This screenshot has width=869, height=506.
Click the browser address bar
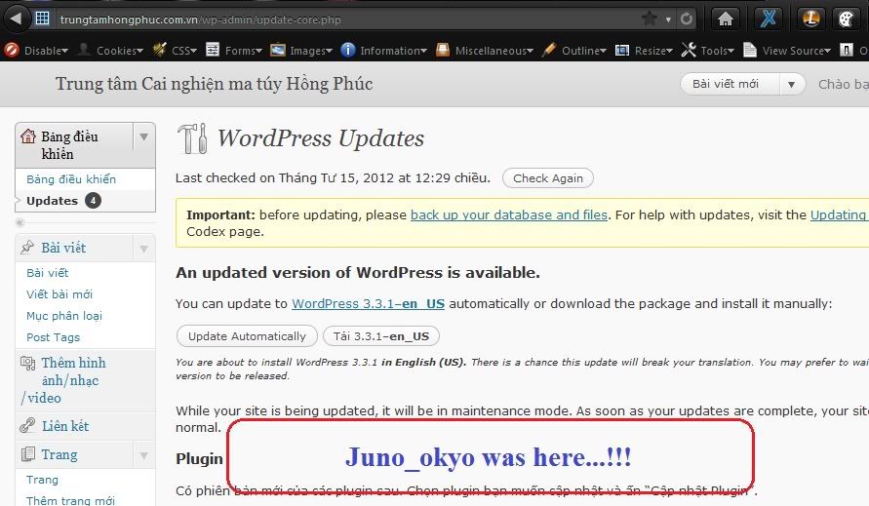tap(341, 19)
